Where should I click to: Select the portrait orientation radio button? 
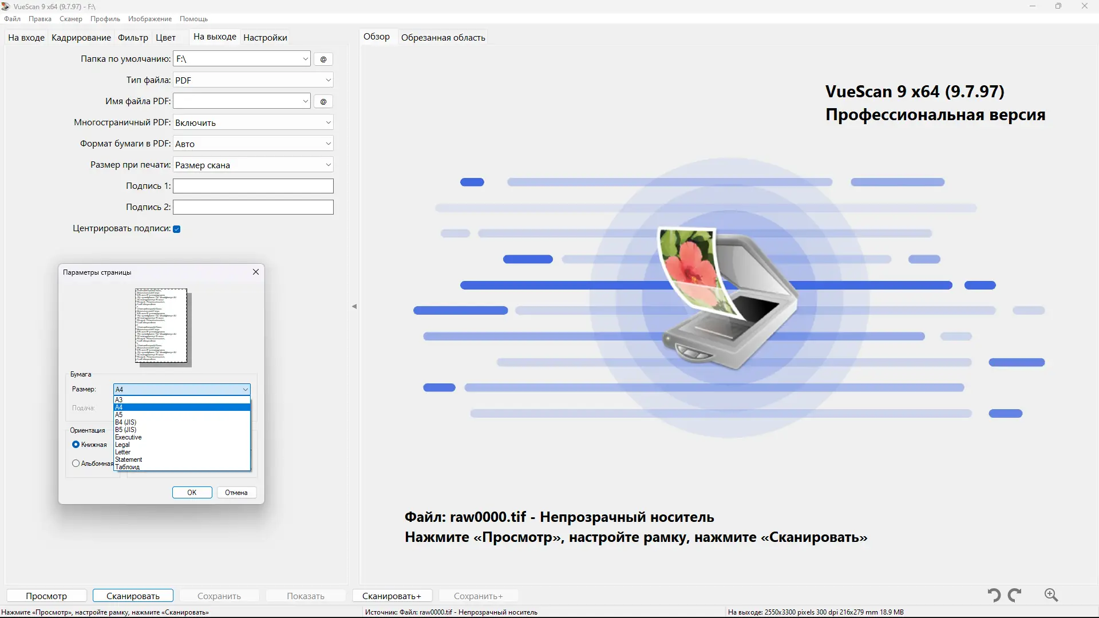(76, 445)
